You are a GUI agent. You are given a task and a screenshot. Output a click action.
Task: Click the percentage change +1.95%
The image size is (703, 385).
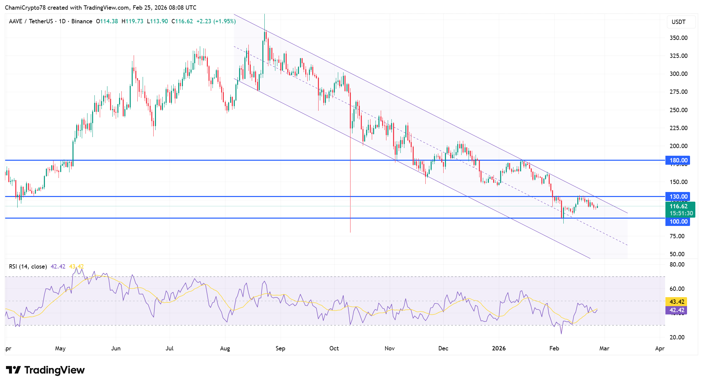(225, 21)
